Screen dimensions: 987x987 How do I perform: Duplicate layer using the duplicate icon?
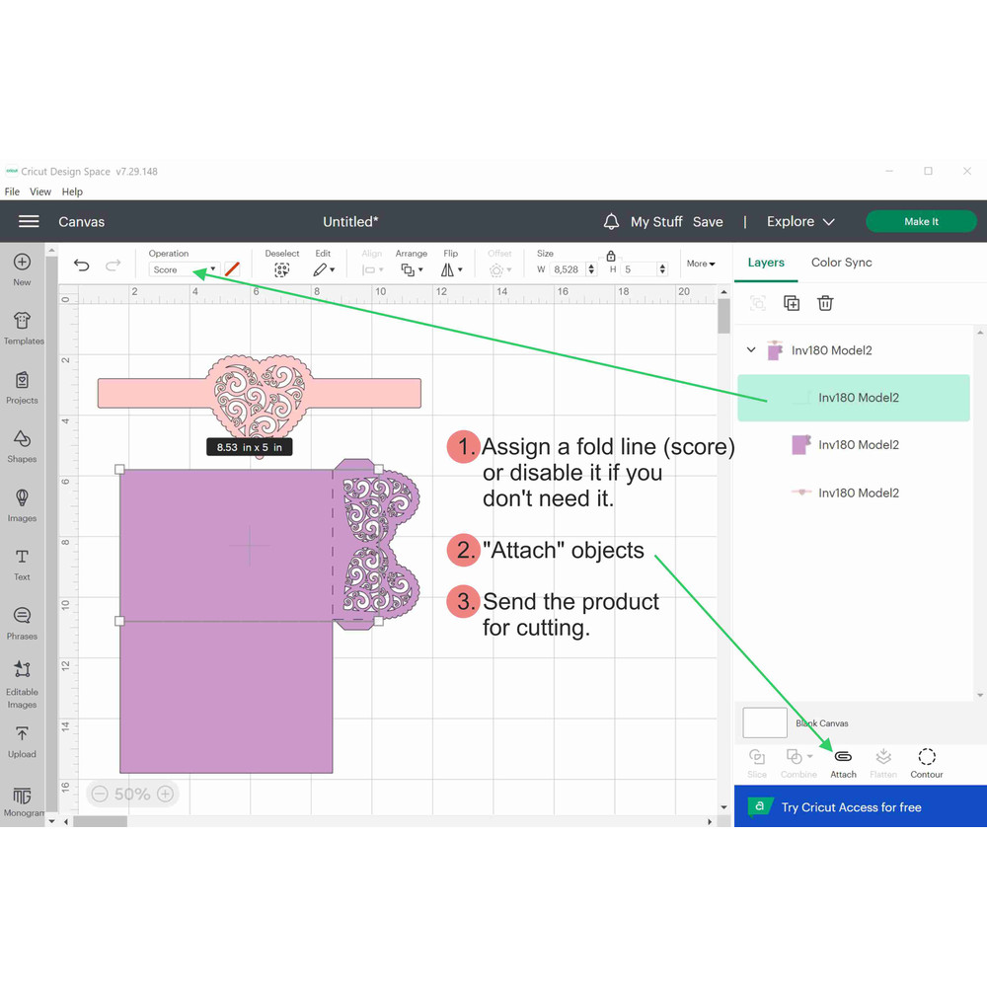pyautogui.click(x=792, y=304)
